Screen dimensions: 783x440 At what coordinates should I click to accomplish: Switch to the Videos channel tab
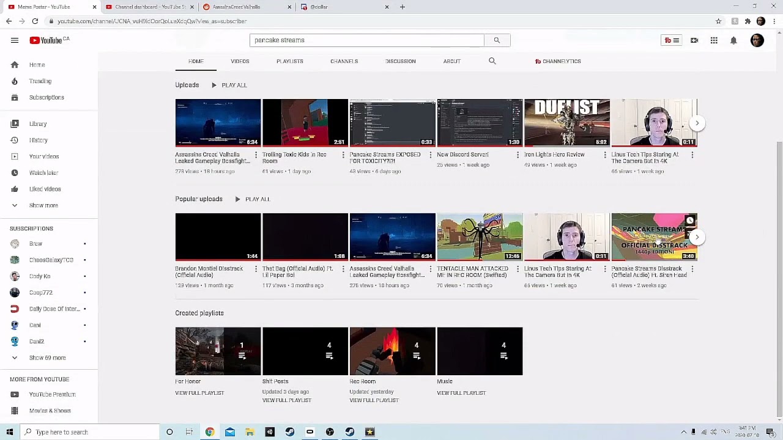pos(240,61)
